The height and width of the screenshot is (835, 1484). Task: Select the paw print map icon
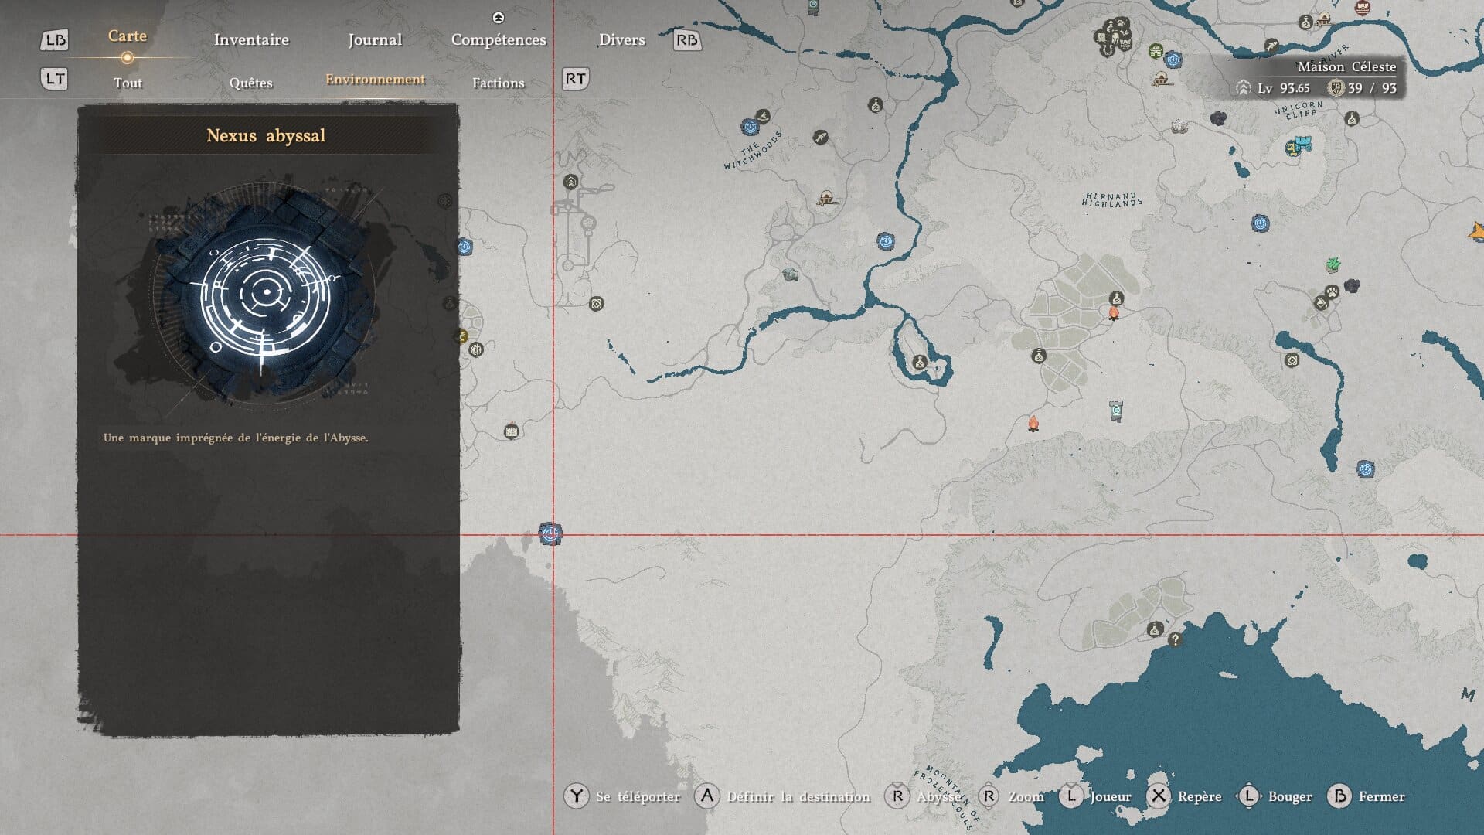[x=1333, y=291]
